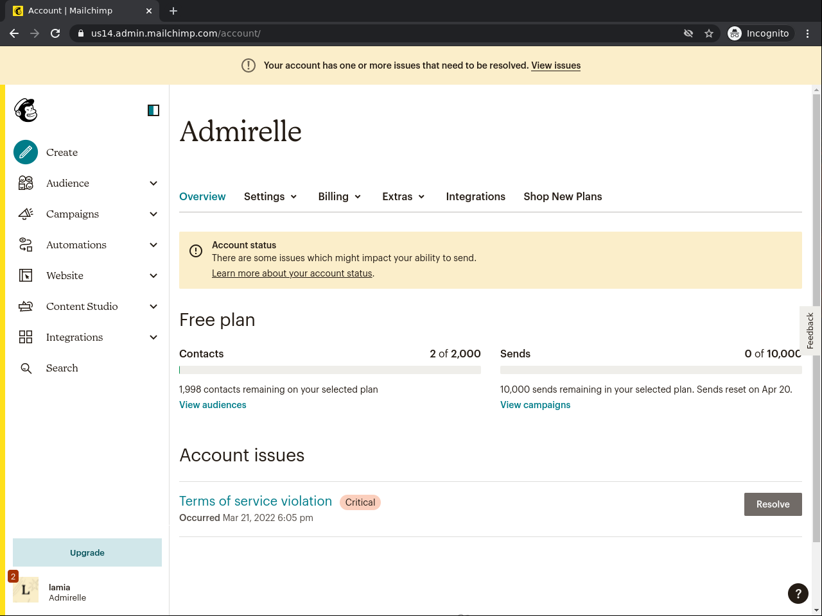Click the Upgrade button
Screen dimensions: 822x616
pyautogui.click(x=87, y=552)
